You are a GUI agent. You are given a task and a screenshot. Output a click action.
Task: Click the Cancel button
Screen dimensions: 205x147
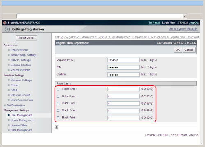189,50
